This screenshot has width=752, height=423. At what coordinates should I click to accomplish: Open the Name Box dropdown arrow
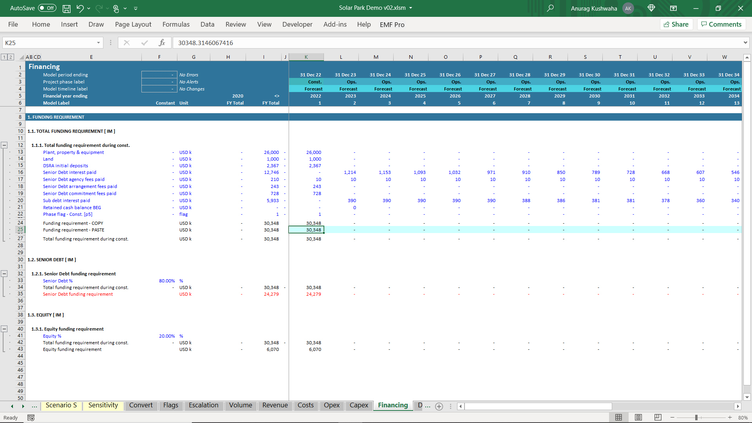point(98,43)
